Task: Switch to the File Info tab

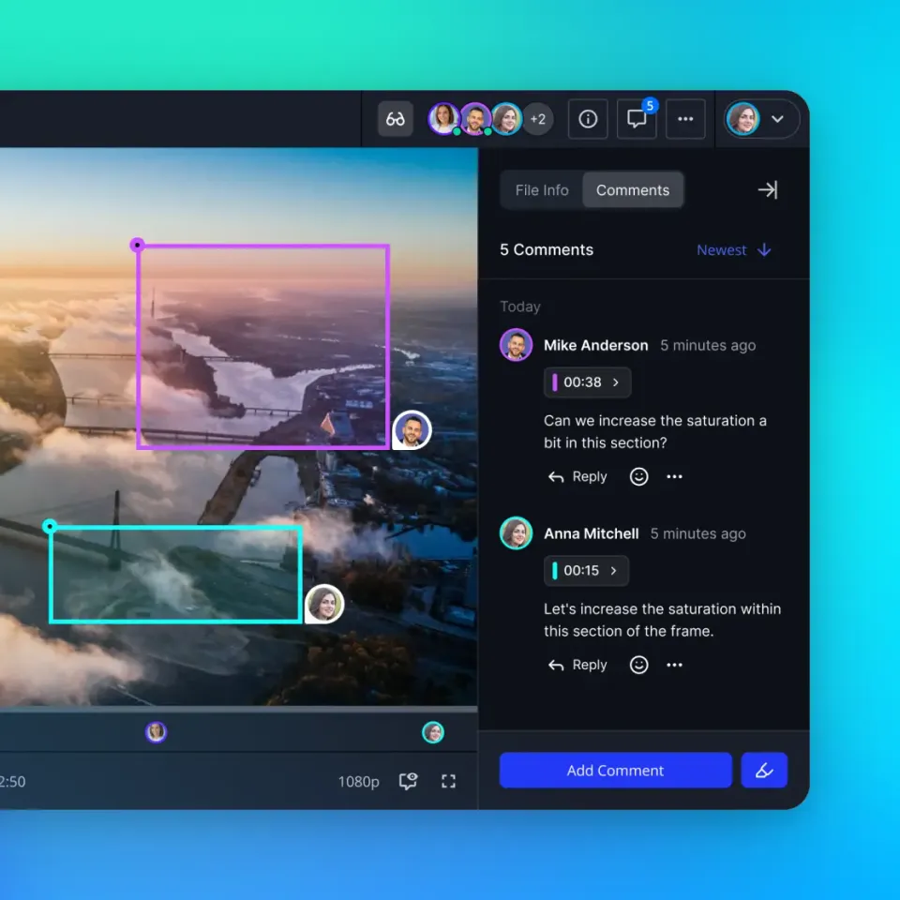Action: [542, 189]
